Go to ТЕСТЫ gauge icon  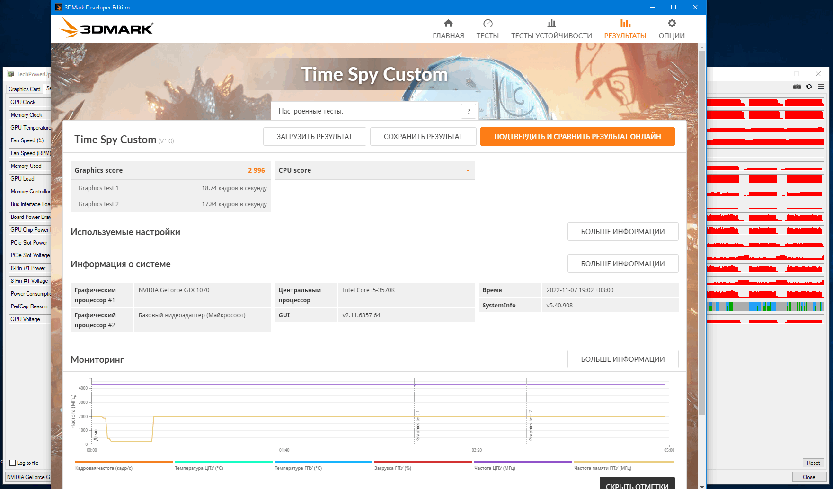487,23
